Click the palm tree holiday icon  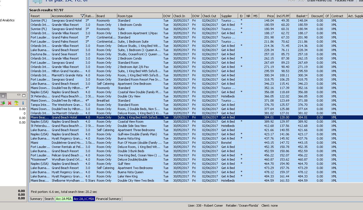pyautogui.click(x=16, y=103)
